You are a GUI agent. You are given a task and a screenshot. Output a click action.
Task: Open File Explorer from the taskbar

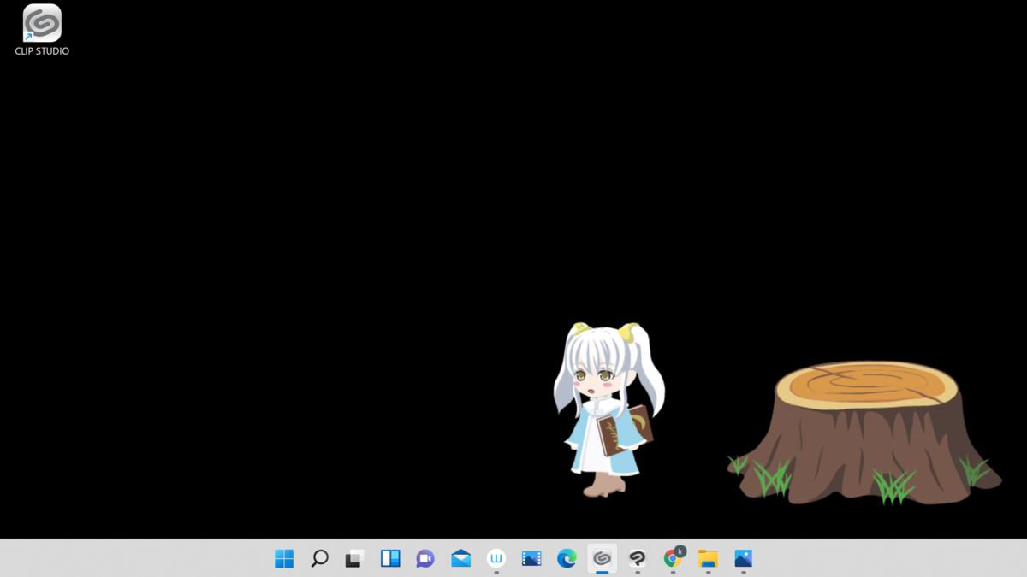[x=708, y=558]
